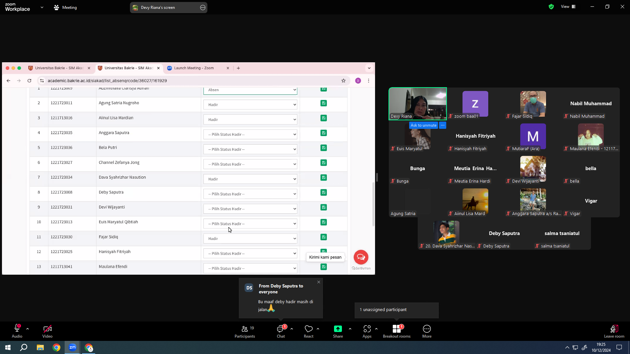
Task: Expand audio options arrow next to Audio
Action: point(28,328)
